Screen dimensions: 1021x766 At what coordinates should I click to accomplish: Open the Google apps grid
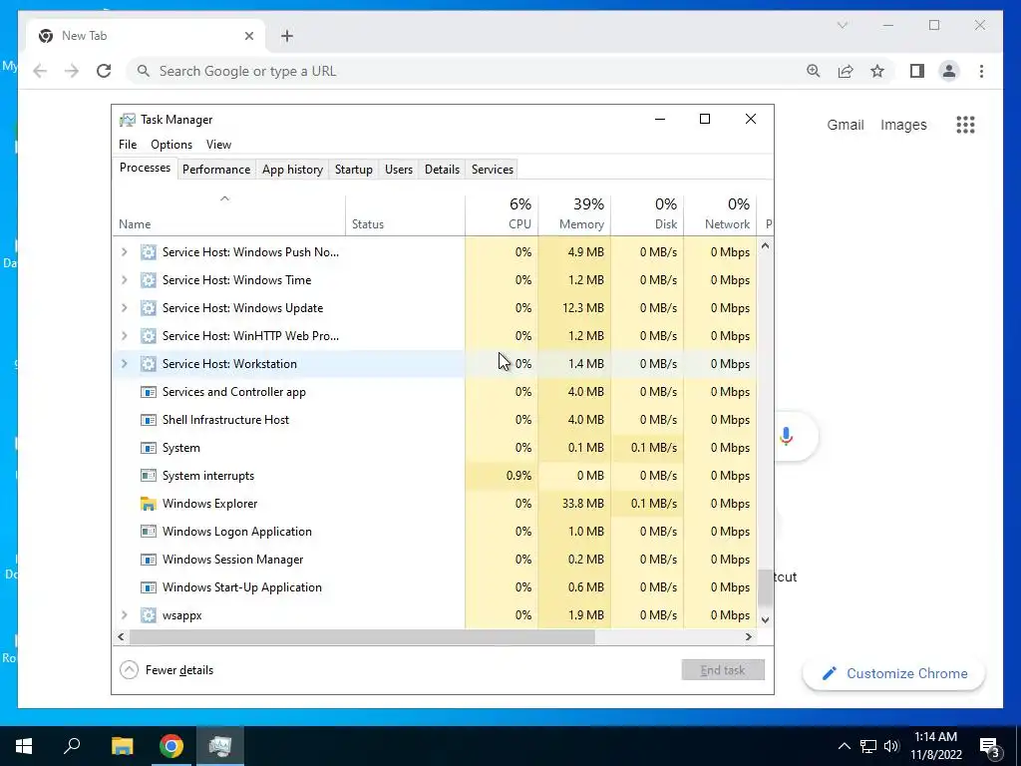tap(965, 125)
